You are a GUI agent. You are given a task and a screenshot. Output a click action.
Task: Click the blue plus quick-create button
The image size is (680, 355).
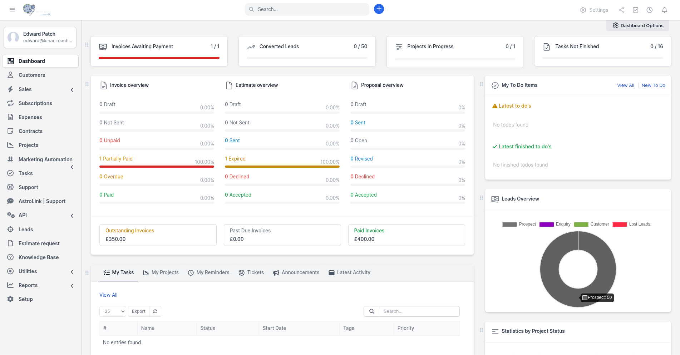tap(379, 9)
